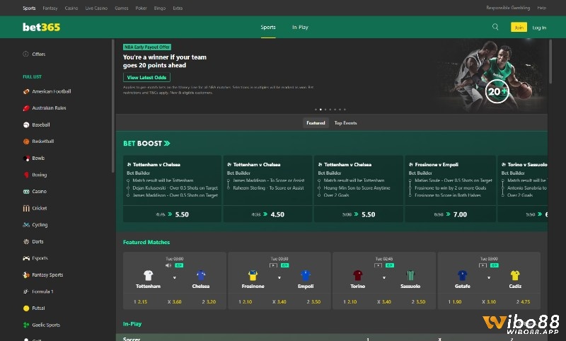Click the Frosinone yellow shirt icon
Viewport: 566px width, 341px height.
(x=253, y=276)
